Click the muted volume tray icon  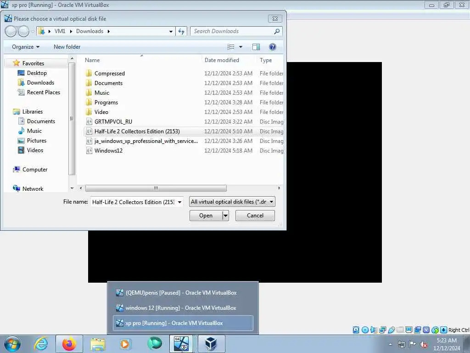424,345
